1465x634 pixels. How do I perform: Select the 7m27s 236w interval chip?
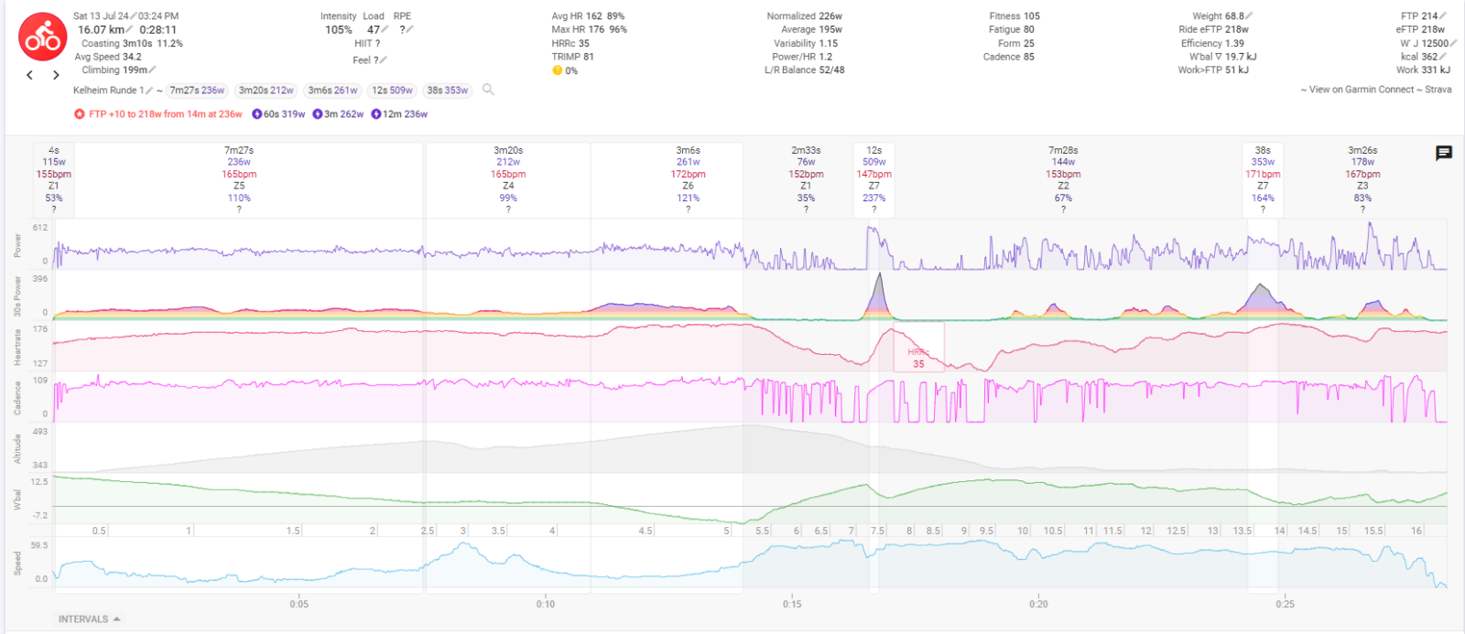pyautogui.click(x=197, y=91)
